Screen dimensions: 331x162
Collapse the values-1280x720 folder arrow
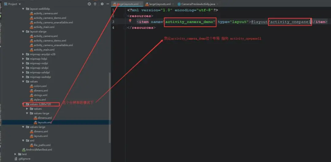pyautogui.click(x=23, y=104)
